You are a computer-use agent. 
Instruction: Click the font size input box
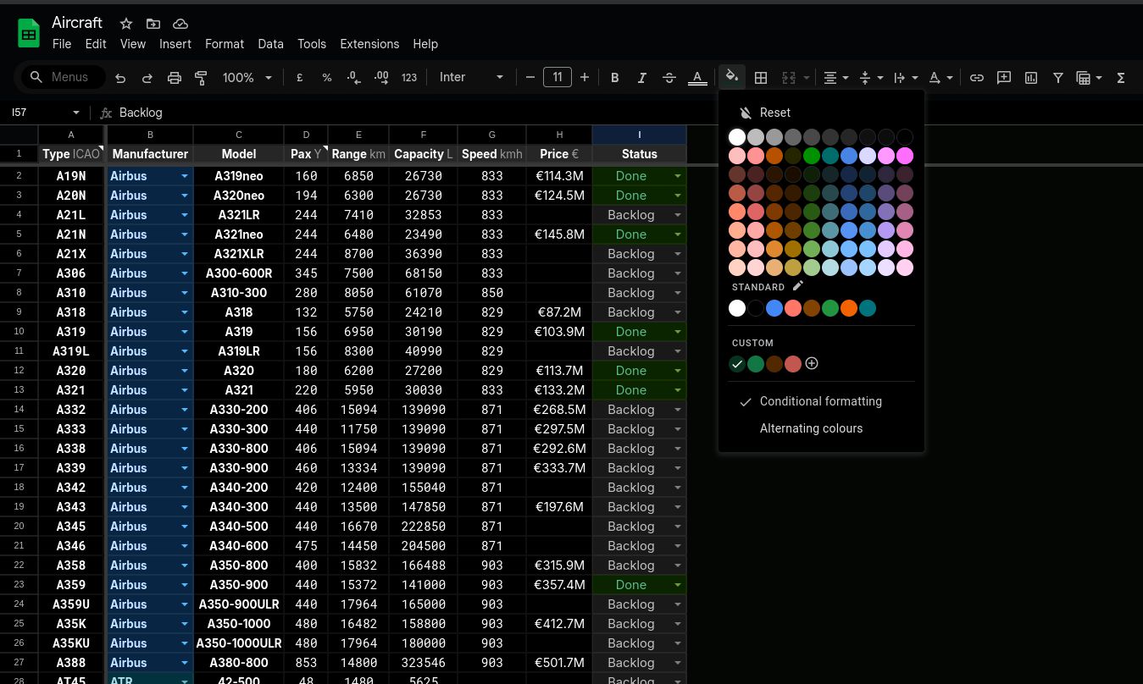[x=558, y=78]
